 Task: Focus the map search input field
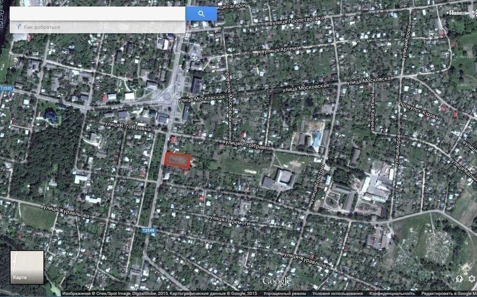[x=97, y=14]
